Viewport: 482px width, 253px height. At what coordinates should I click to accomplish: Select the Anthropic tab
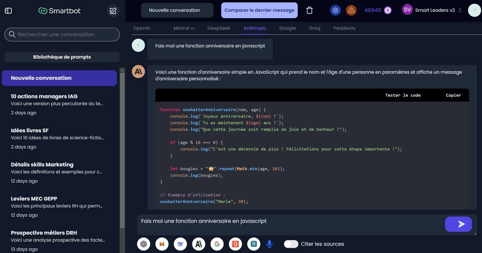click(x=255, y=28)
